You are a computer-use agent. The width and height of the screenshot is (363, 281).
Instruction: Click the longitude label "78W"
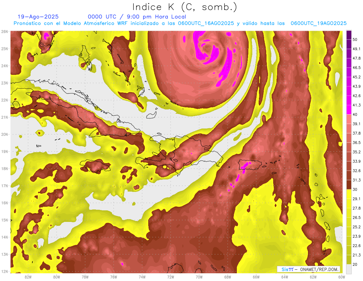coord(85,277)
